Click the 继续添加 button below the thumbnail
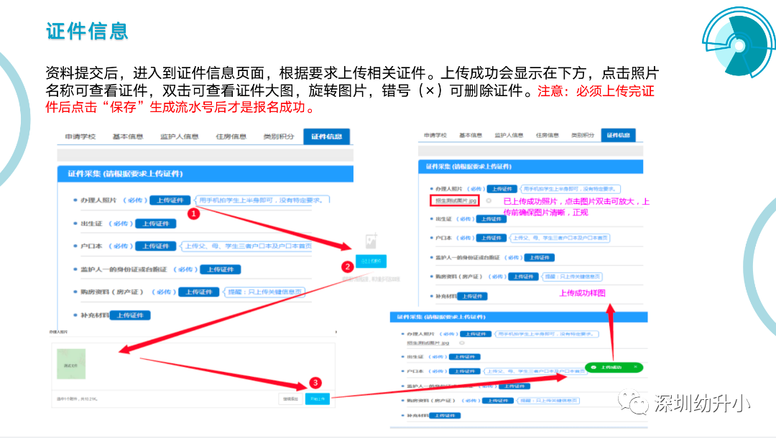776x438 pixels. (x=290, y=399)
